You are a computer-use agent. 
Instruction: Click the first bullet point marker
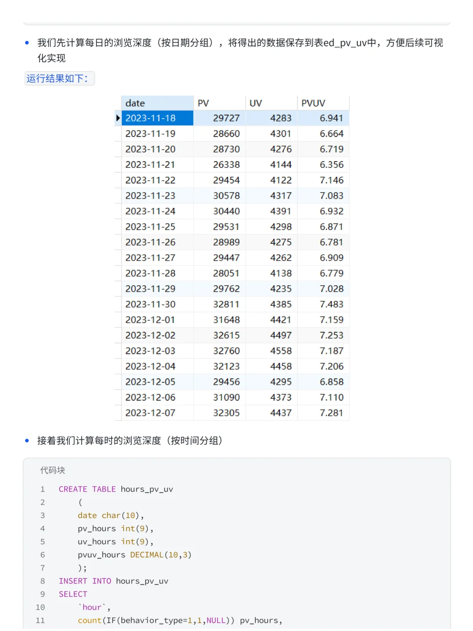[x=27, y=42]
